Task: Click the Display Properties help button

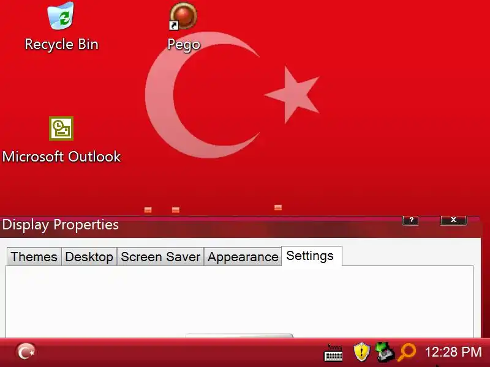Action: (410, 220)
